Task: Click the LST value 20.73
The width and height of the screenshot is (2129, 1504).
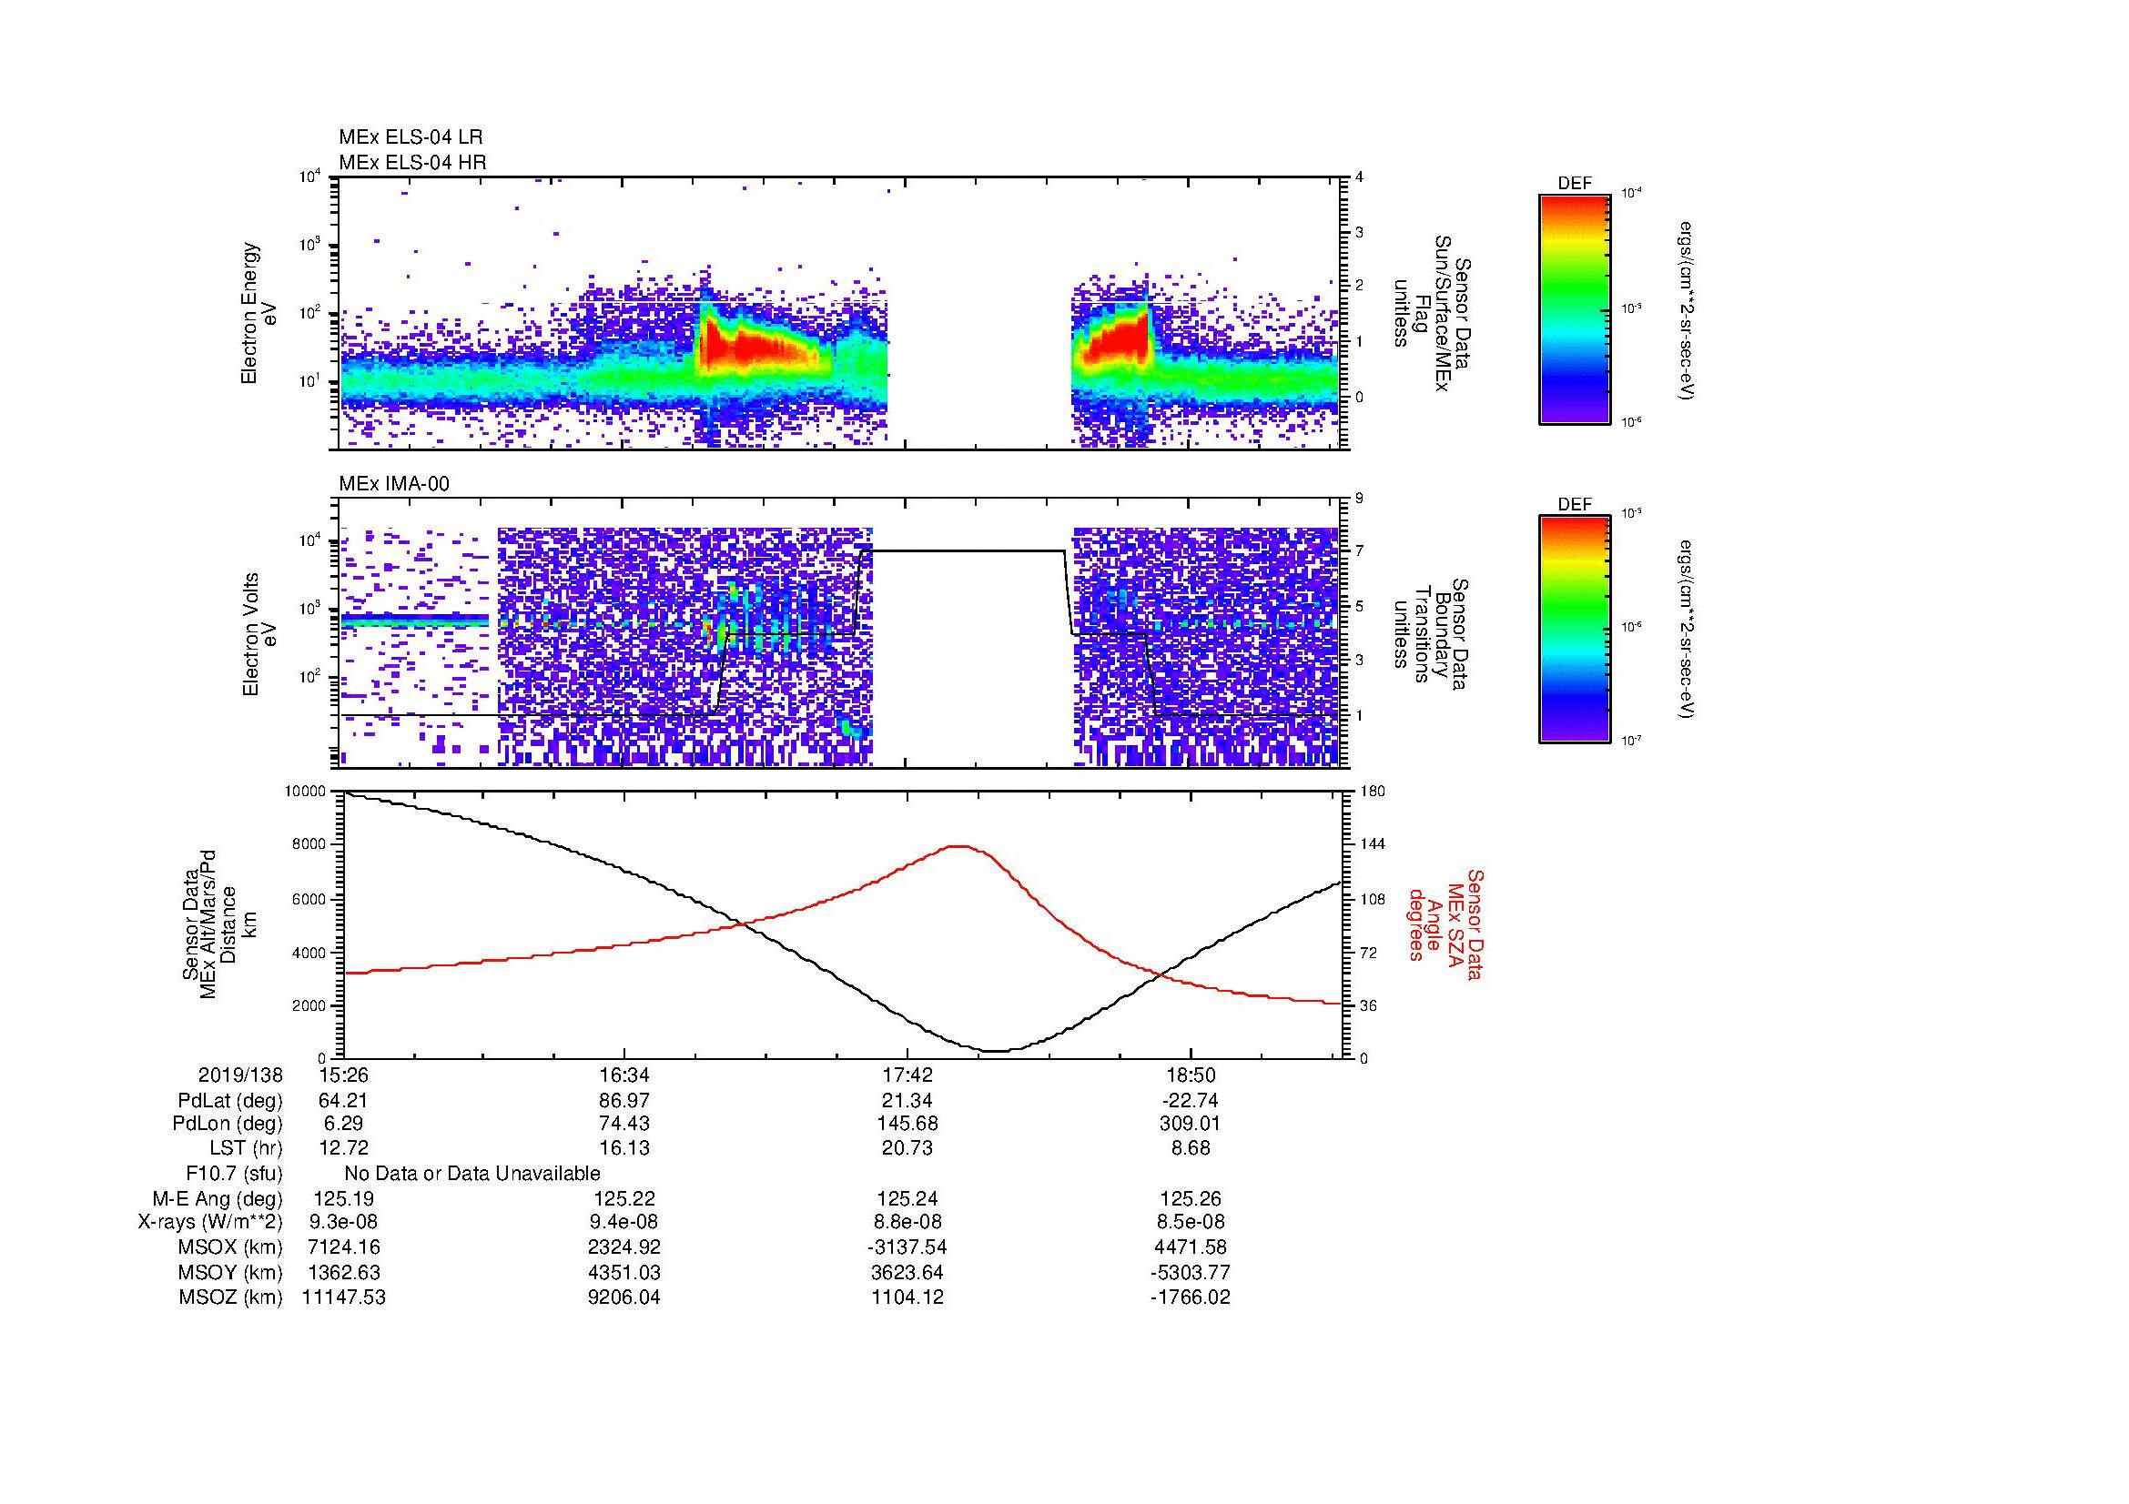Action: [907, 1149]
